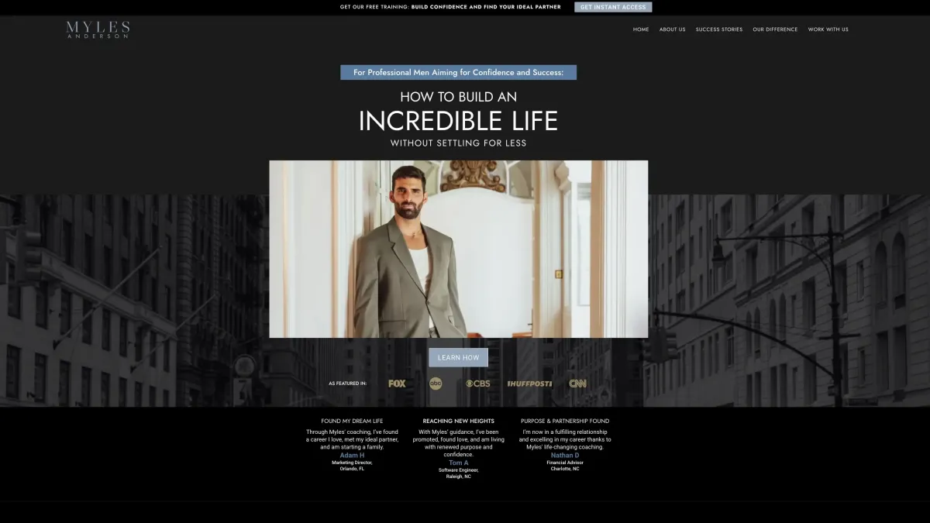Image resolution: width=930 pixels, height=523 pixels.
Task: Click the name Nathan D
Action: point(565,456)
